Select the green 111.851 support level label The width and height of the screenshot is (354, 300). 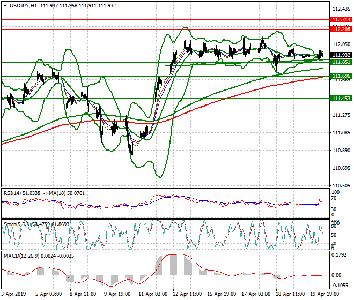[x=341, y=62]
